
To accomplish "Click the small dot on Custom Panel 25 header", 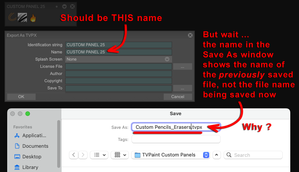I will coord(56,7).
